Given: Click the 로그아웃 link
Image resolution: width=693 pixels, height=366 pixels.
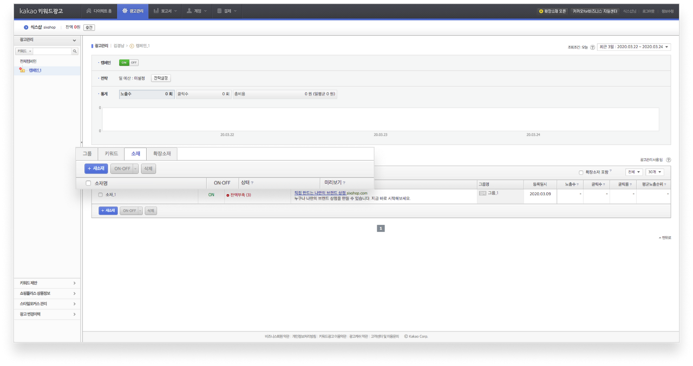Looking at the screenshot, I should (x=649, y=11).
